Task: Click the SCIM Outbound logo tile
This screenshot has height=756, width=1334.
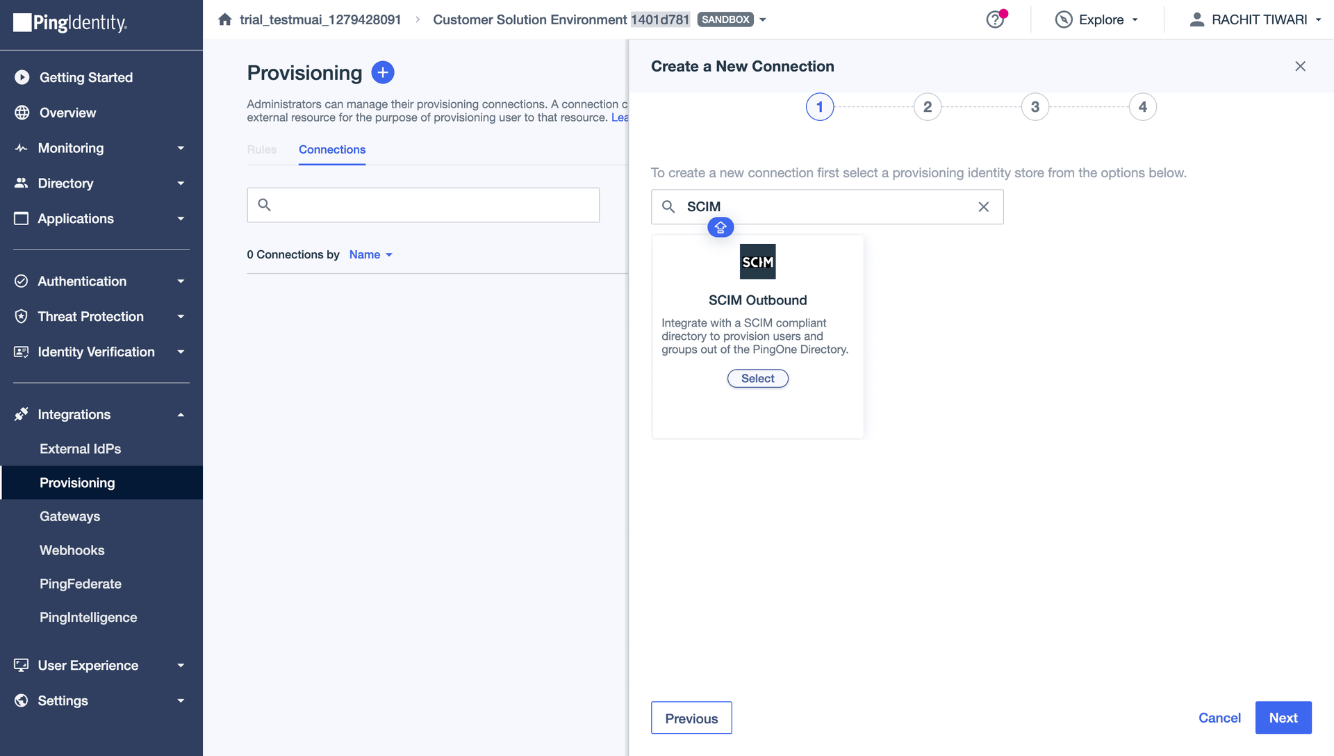Action: pos(757,262)
